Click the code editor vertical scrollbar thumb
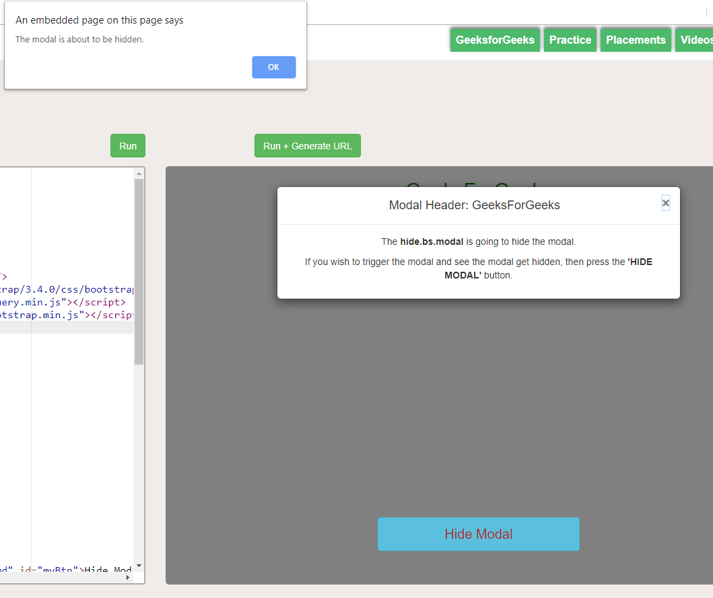This screenshot has width=713, height=598. click(139, 271)
